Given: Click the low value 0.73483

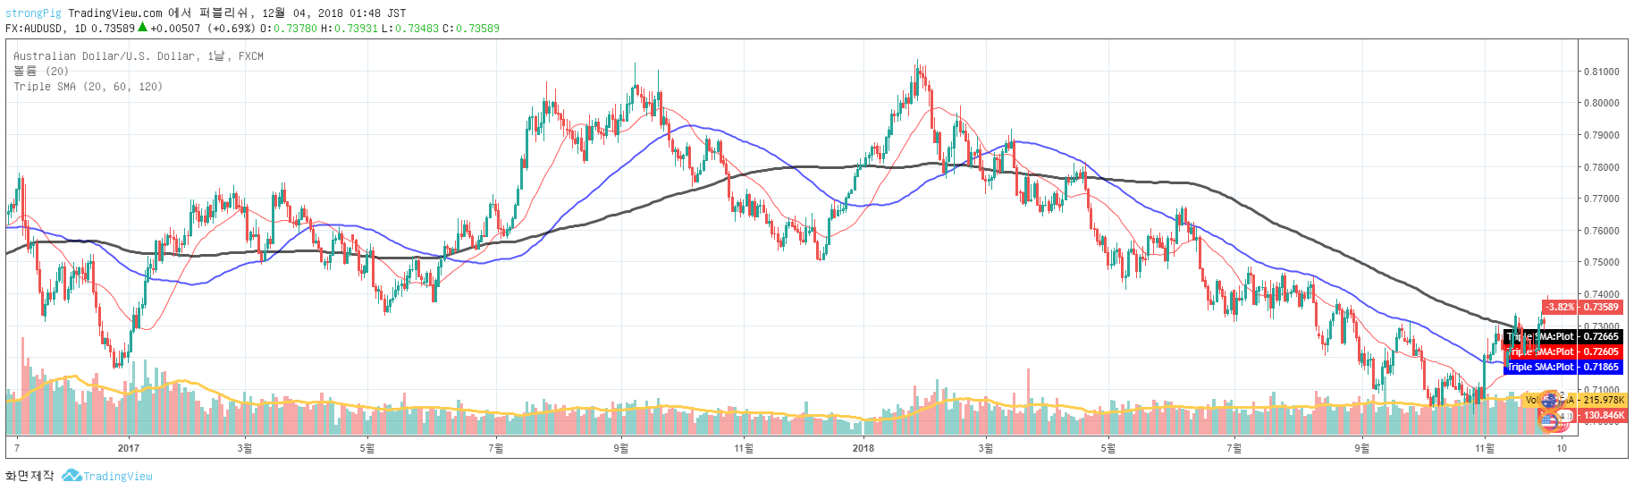Looking at the screenshot, I should 417,29.
